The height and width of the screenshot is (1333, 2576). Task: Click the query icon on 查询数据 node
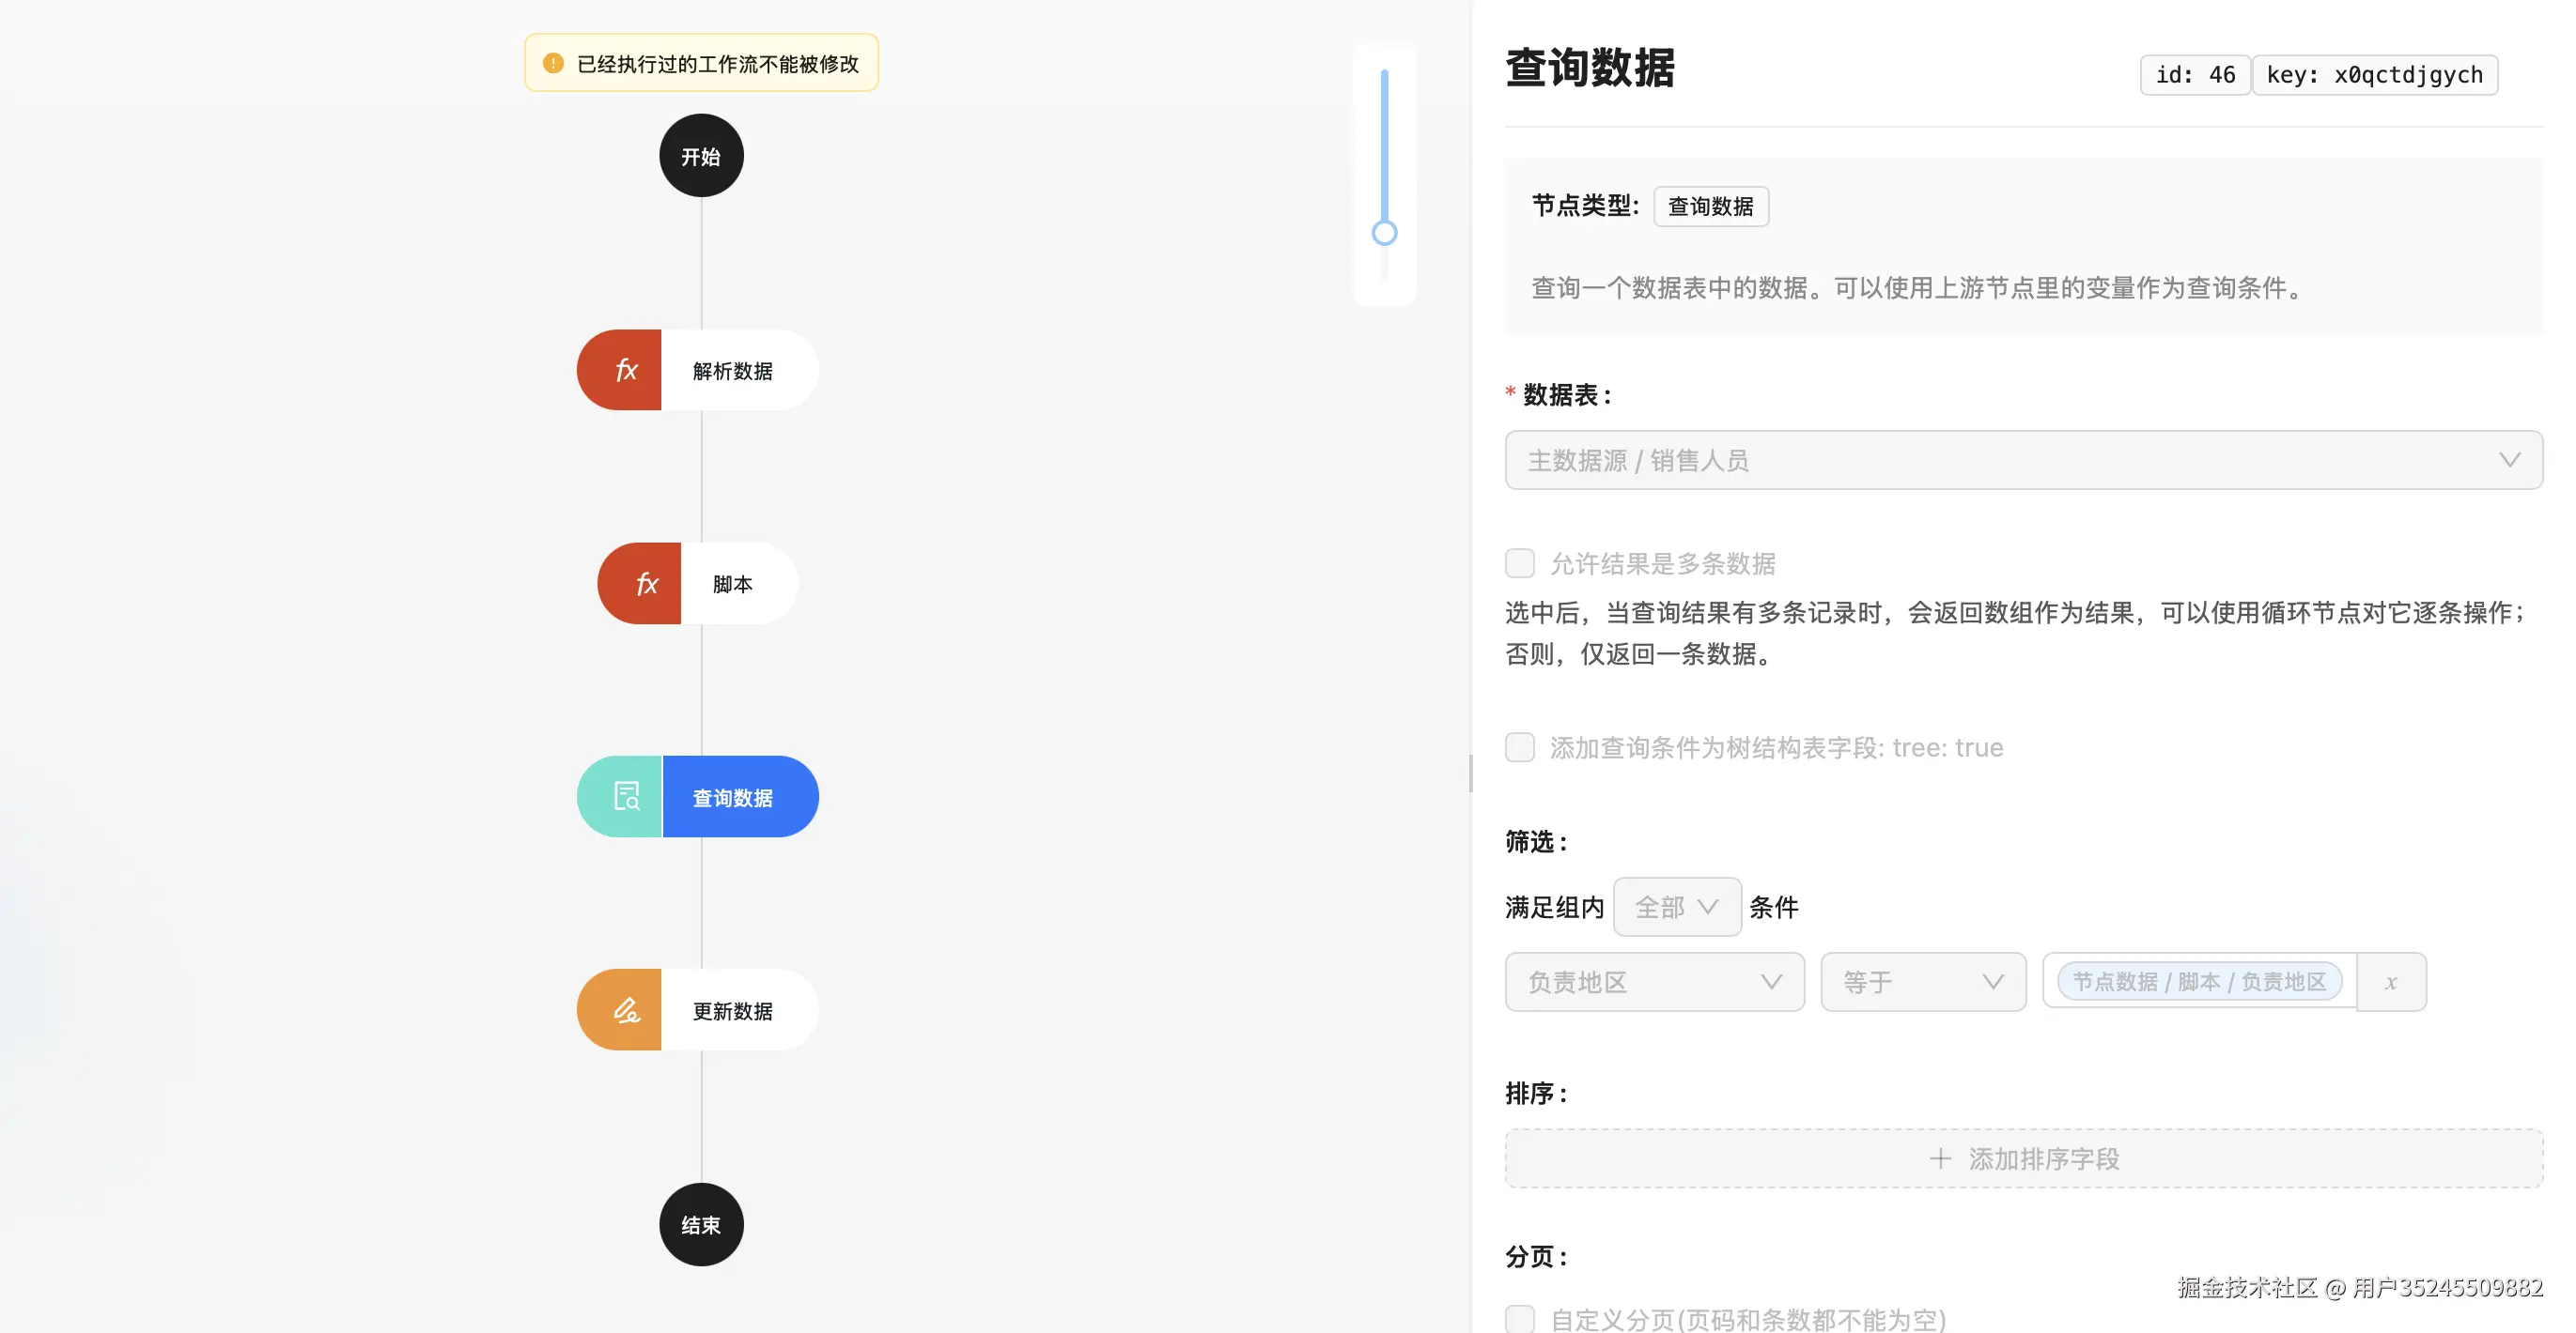coord(626,796)
